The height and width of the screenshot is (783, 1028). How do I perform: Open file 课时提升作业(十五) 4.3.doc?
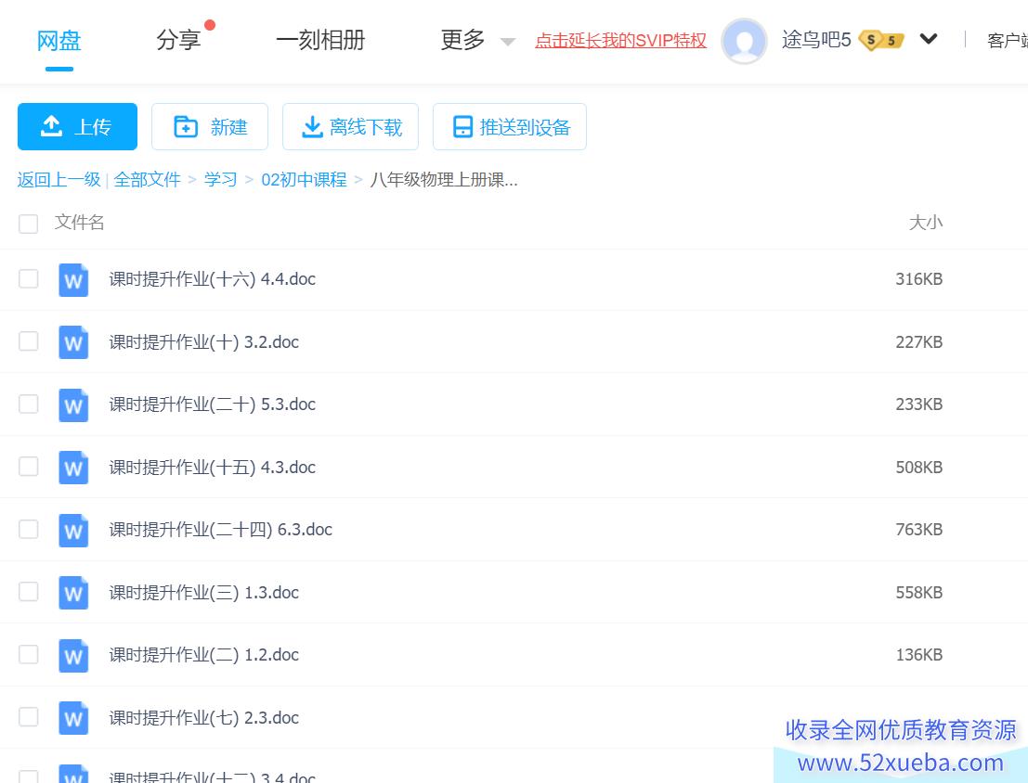coord(213,468)
